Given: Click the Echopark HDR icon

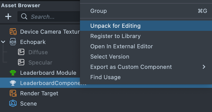Looking at the screenshot, I should [x=13, y=42].
